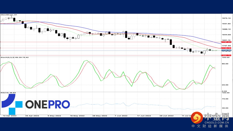Click the 26 May 2022 date label
This screenshot has width=233, height=131.
(100, 116)
